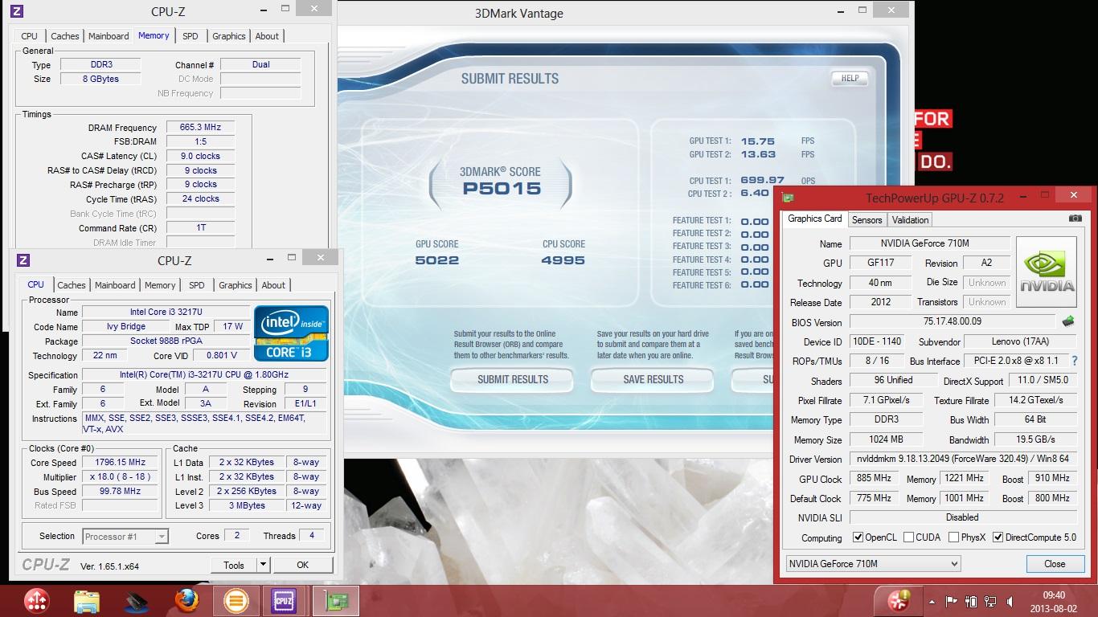This screenshot has width=1098, height=617.
Task: Toggle the DirectCompute 5.0 checkbox
Action: click(x=998, y=537)
